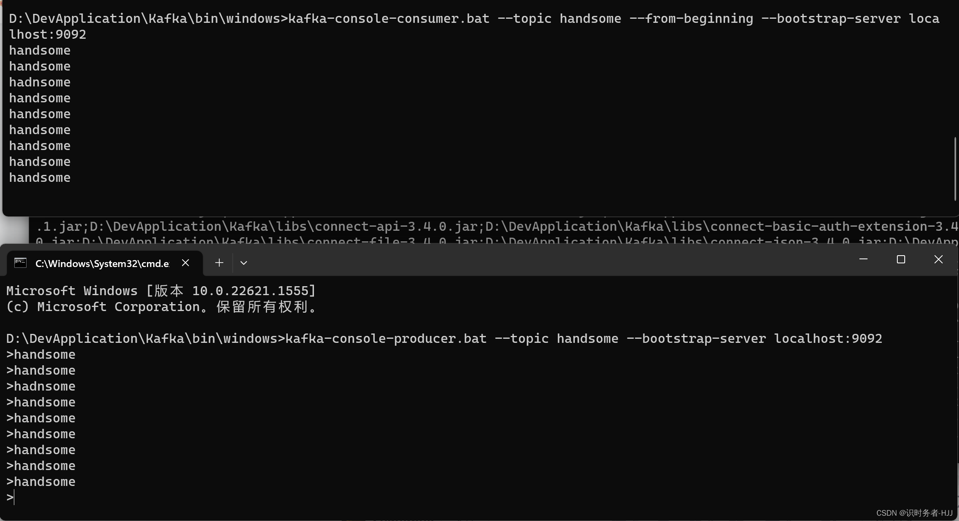Screen dimensions: 959x521
Task: Click the add new tab button
Action: tap(218, 263)
